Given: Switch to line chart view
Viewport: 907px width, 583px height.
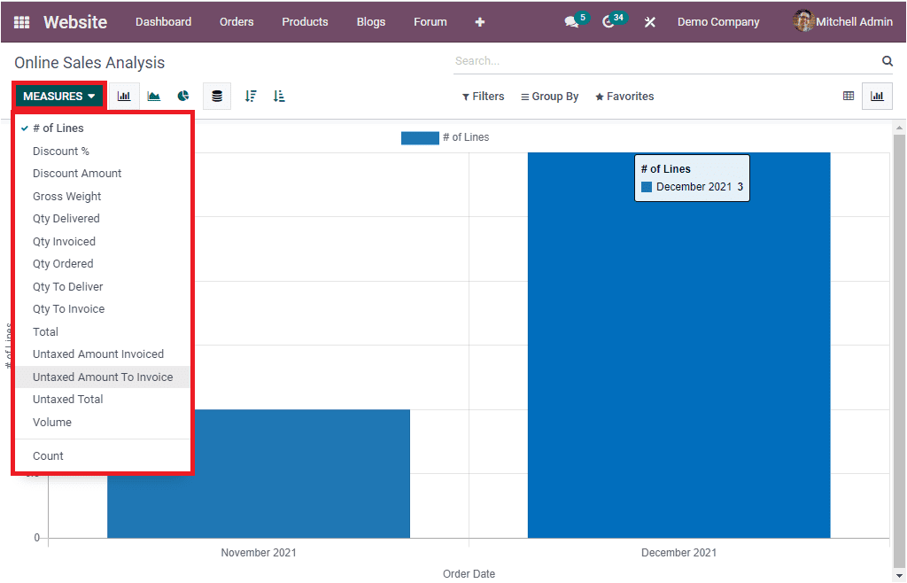Looking at the screenshot, I should pyautogui.click(x=153, y=96).
